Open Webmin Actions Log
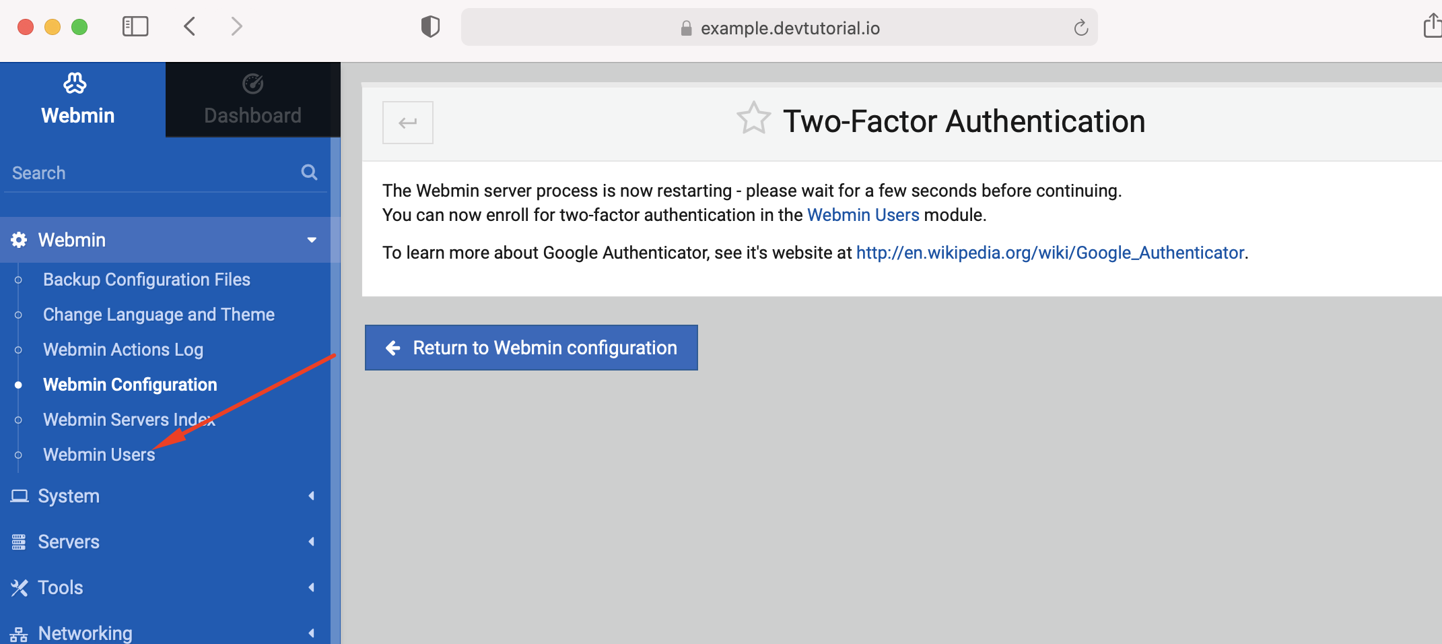1442x644 pixels. [x=123, y=350]
